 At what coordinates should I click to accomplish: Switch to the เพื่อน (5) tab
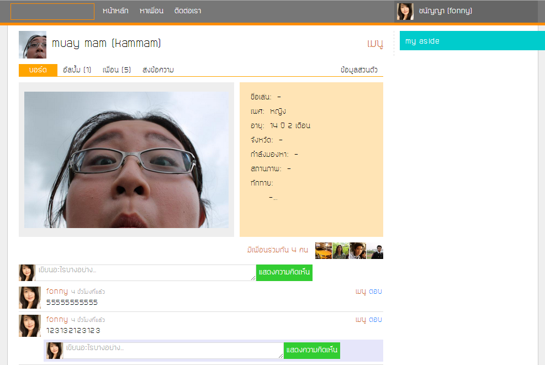pos(117,70)
